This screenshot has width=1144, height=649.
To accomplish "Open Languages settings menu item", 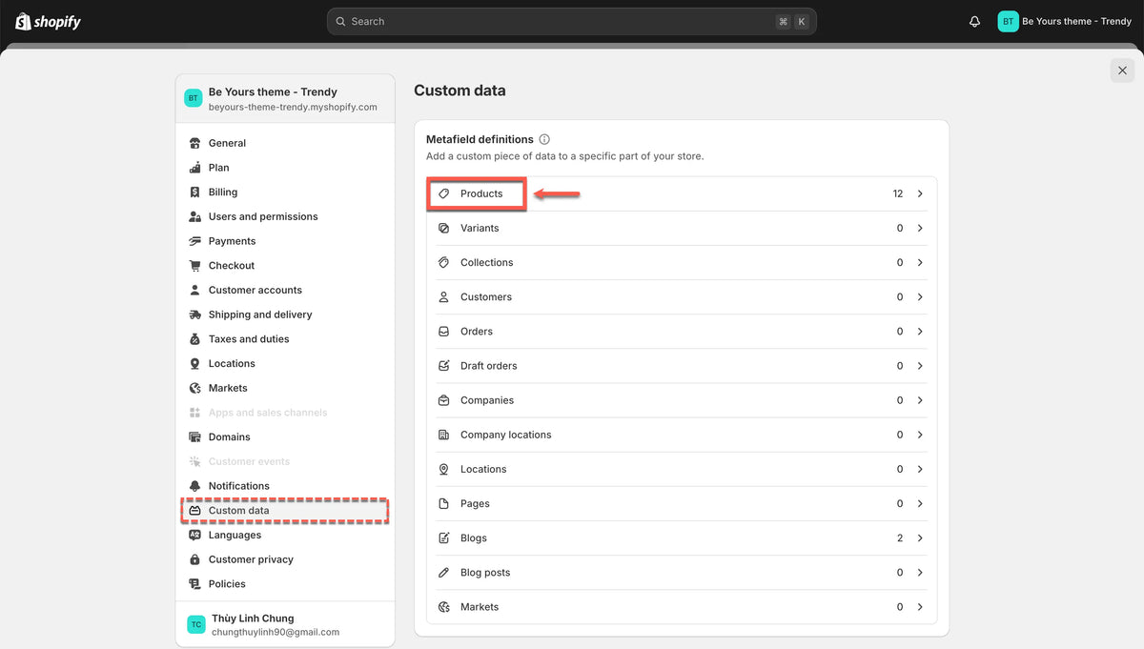I will pos(285,535).
